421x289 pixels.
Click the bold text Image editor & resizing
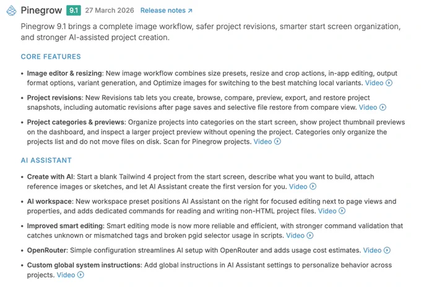(65, 73)
